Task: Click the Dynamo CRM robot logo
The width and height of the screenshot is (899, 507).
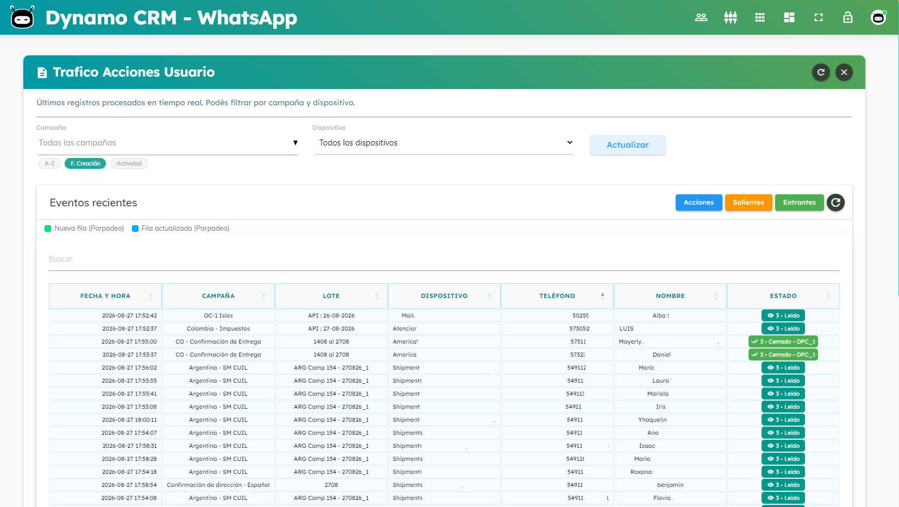Action: click(x=22, y=17)
